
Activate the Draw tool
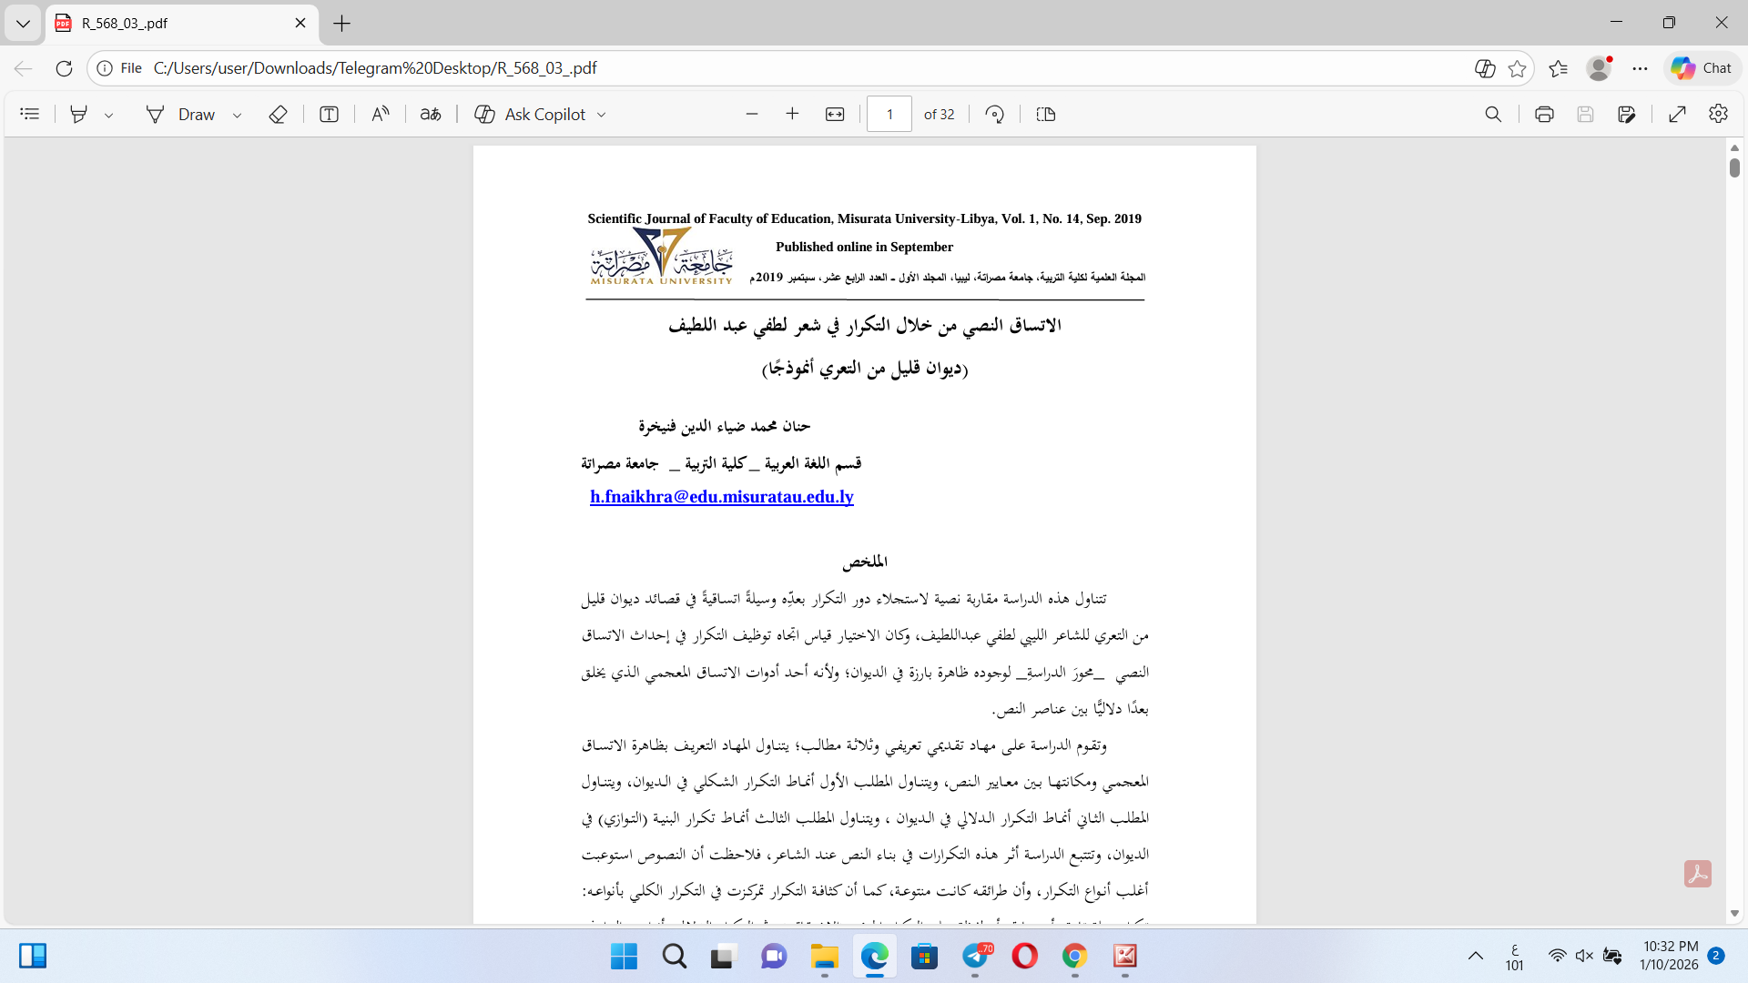pos(181,114)
